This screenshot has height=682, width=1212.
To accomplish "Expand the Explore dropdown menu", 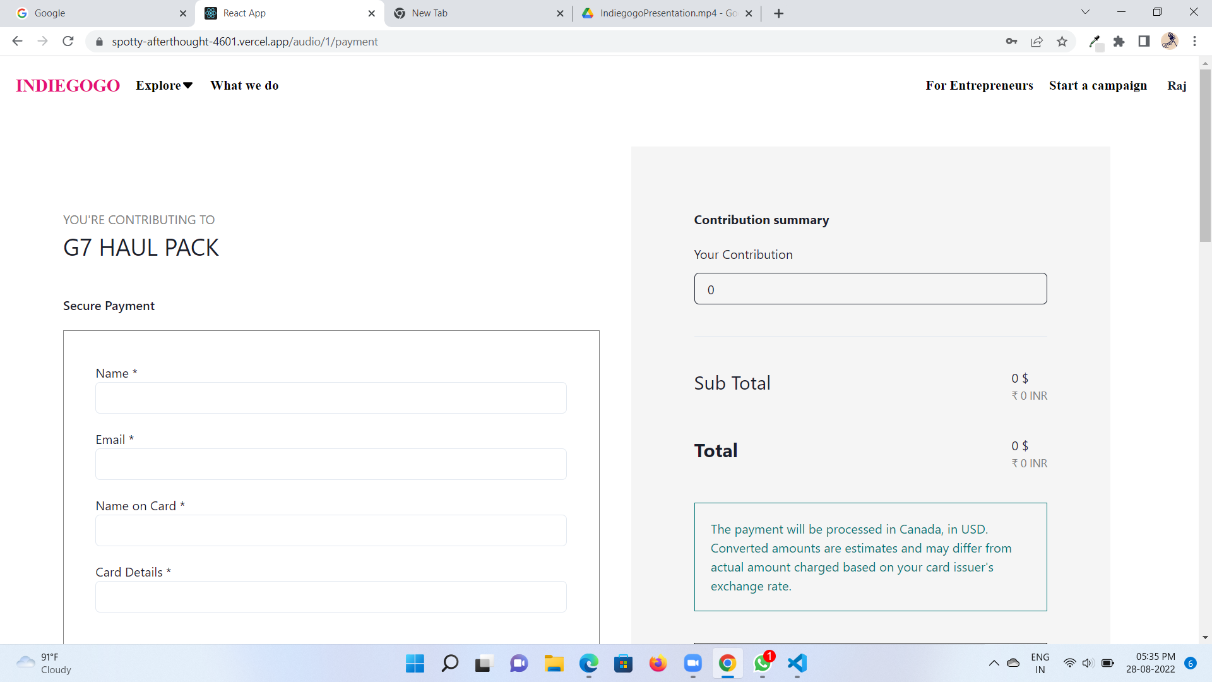I will (x=164, y=85).
